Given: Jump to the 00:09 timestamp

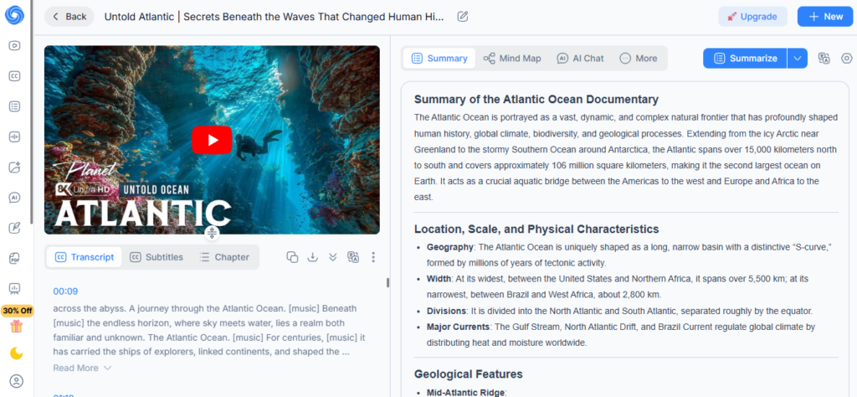Looking at the screenshot, I should click(x=65, y=291).
